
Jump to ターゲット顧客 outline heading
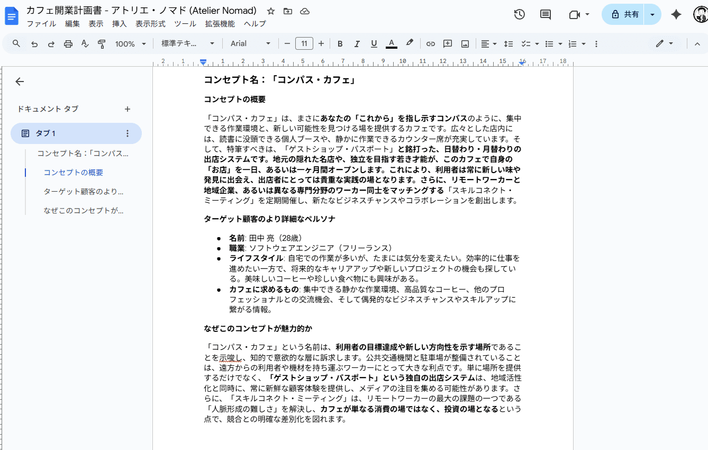83,192
